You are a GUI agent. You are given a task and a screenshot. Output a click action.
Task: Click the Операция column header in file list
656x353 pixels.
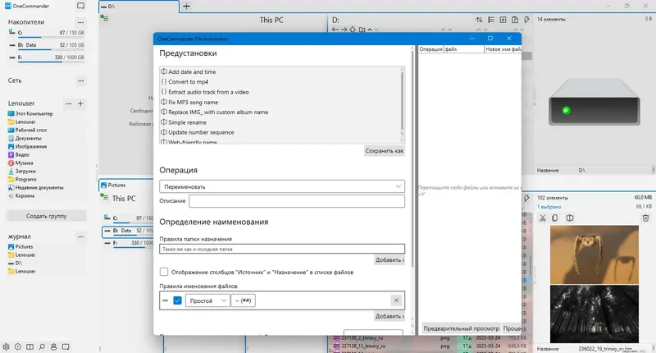point(431,49)
